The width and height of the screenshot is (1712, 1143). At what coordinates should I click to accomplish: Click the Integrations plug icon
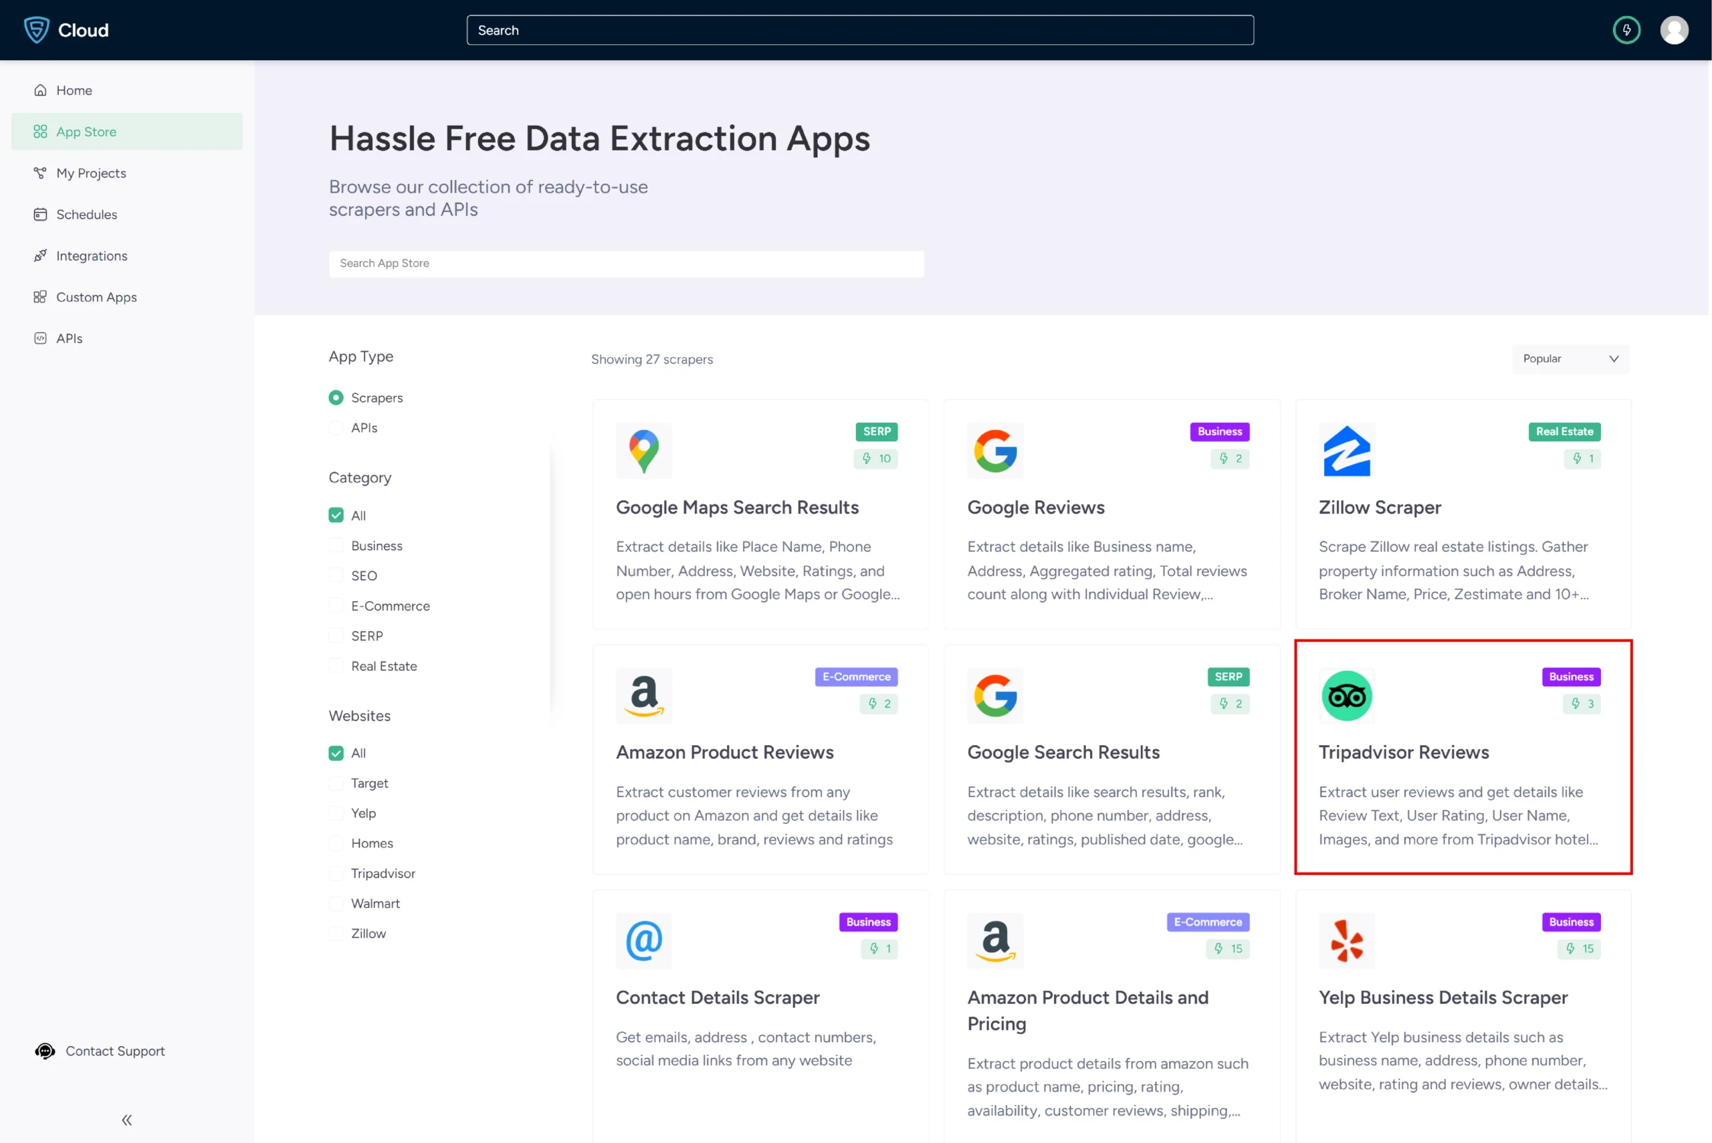(x=40, y=256)
